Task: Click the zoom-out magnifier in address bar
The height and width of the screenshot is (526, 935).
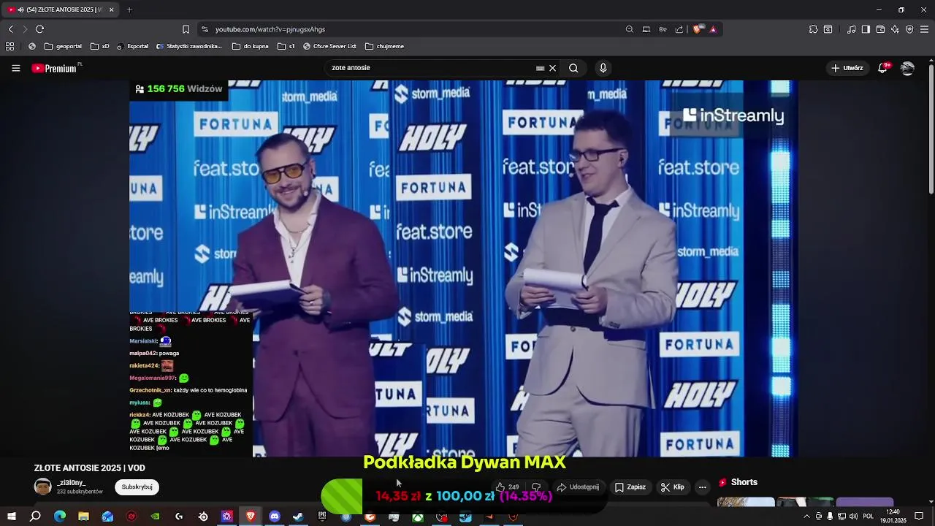Action: pos(629,29)
